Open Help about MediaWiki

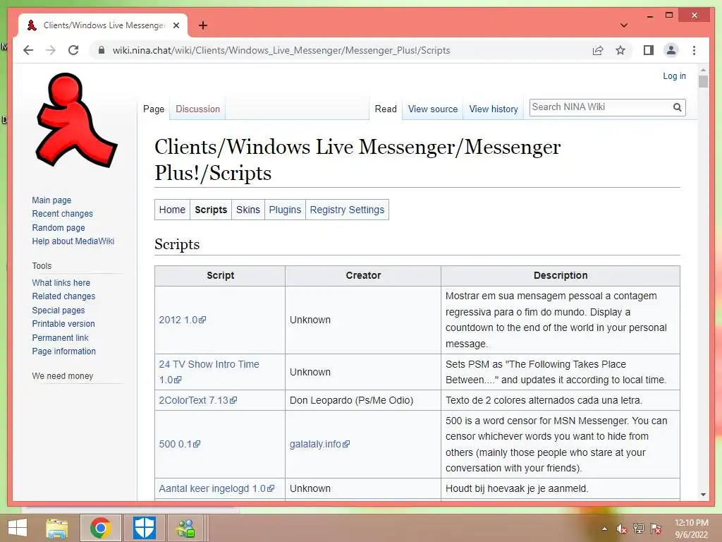[x=73, y=241]
